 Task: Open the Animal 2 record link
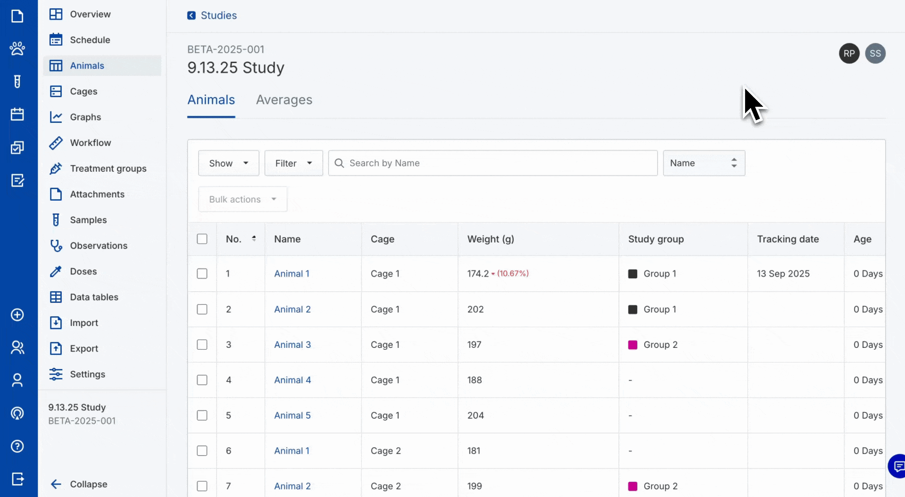(x=292, y=309)
